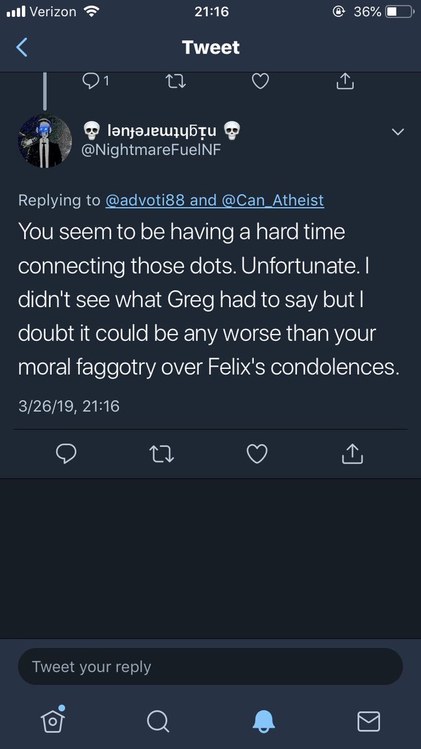Open NightmareFuelNF profile picture

(45, 141)
